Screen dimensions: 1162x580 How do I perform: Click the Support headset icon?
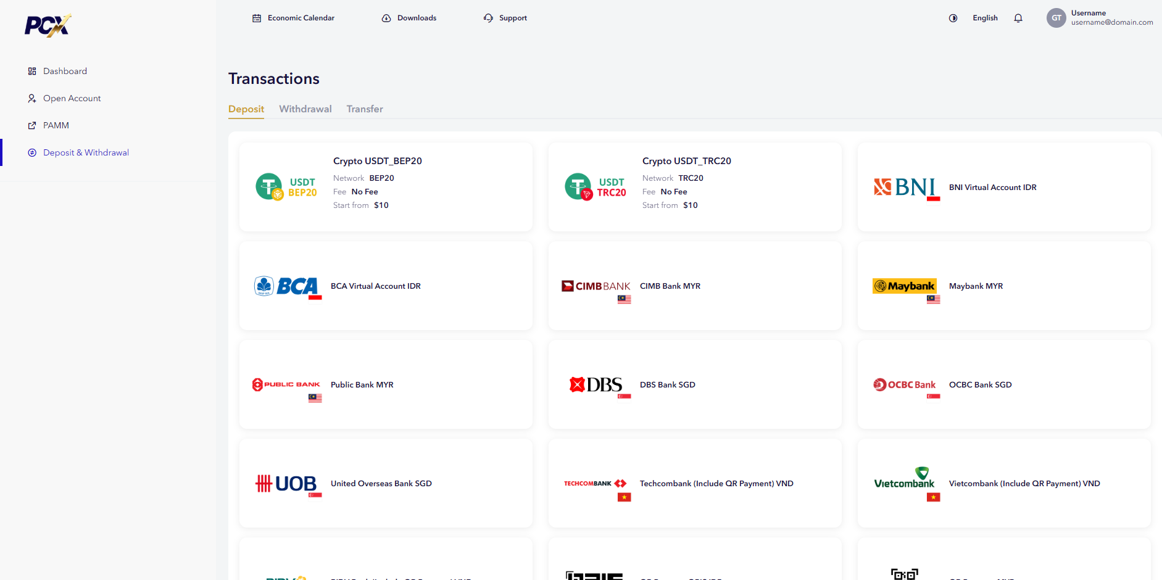[488, 18]
